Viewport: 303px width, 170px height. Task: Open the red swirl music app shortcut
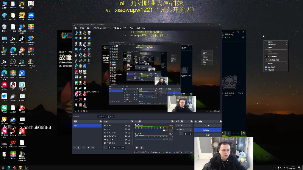(22, 132)
